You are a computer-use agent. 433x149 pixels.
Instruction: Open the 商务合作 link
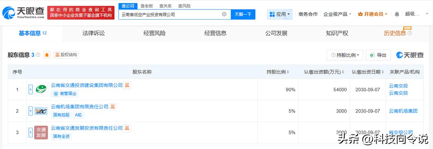coord(308,14)
